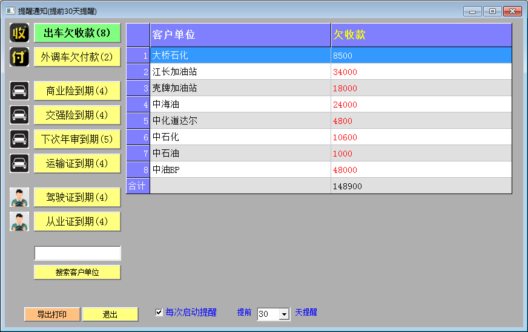Click the 付 payables icon
528x332 pixels.
click(x=19, y=57)
